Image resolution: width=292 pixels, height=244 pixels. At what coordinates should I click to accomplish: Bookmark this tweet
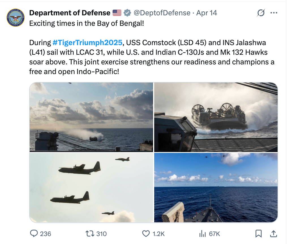259,234
